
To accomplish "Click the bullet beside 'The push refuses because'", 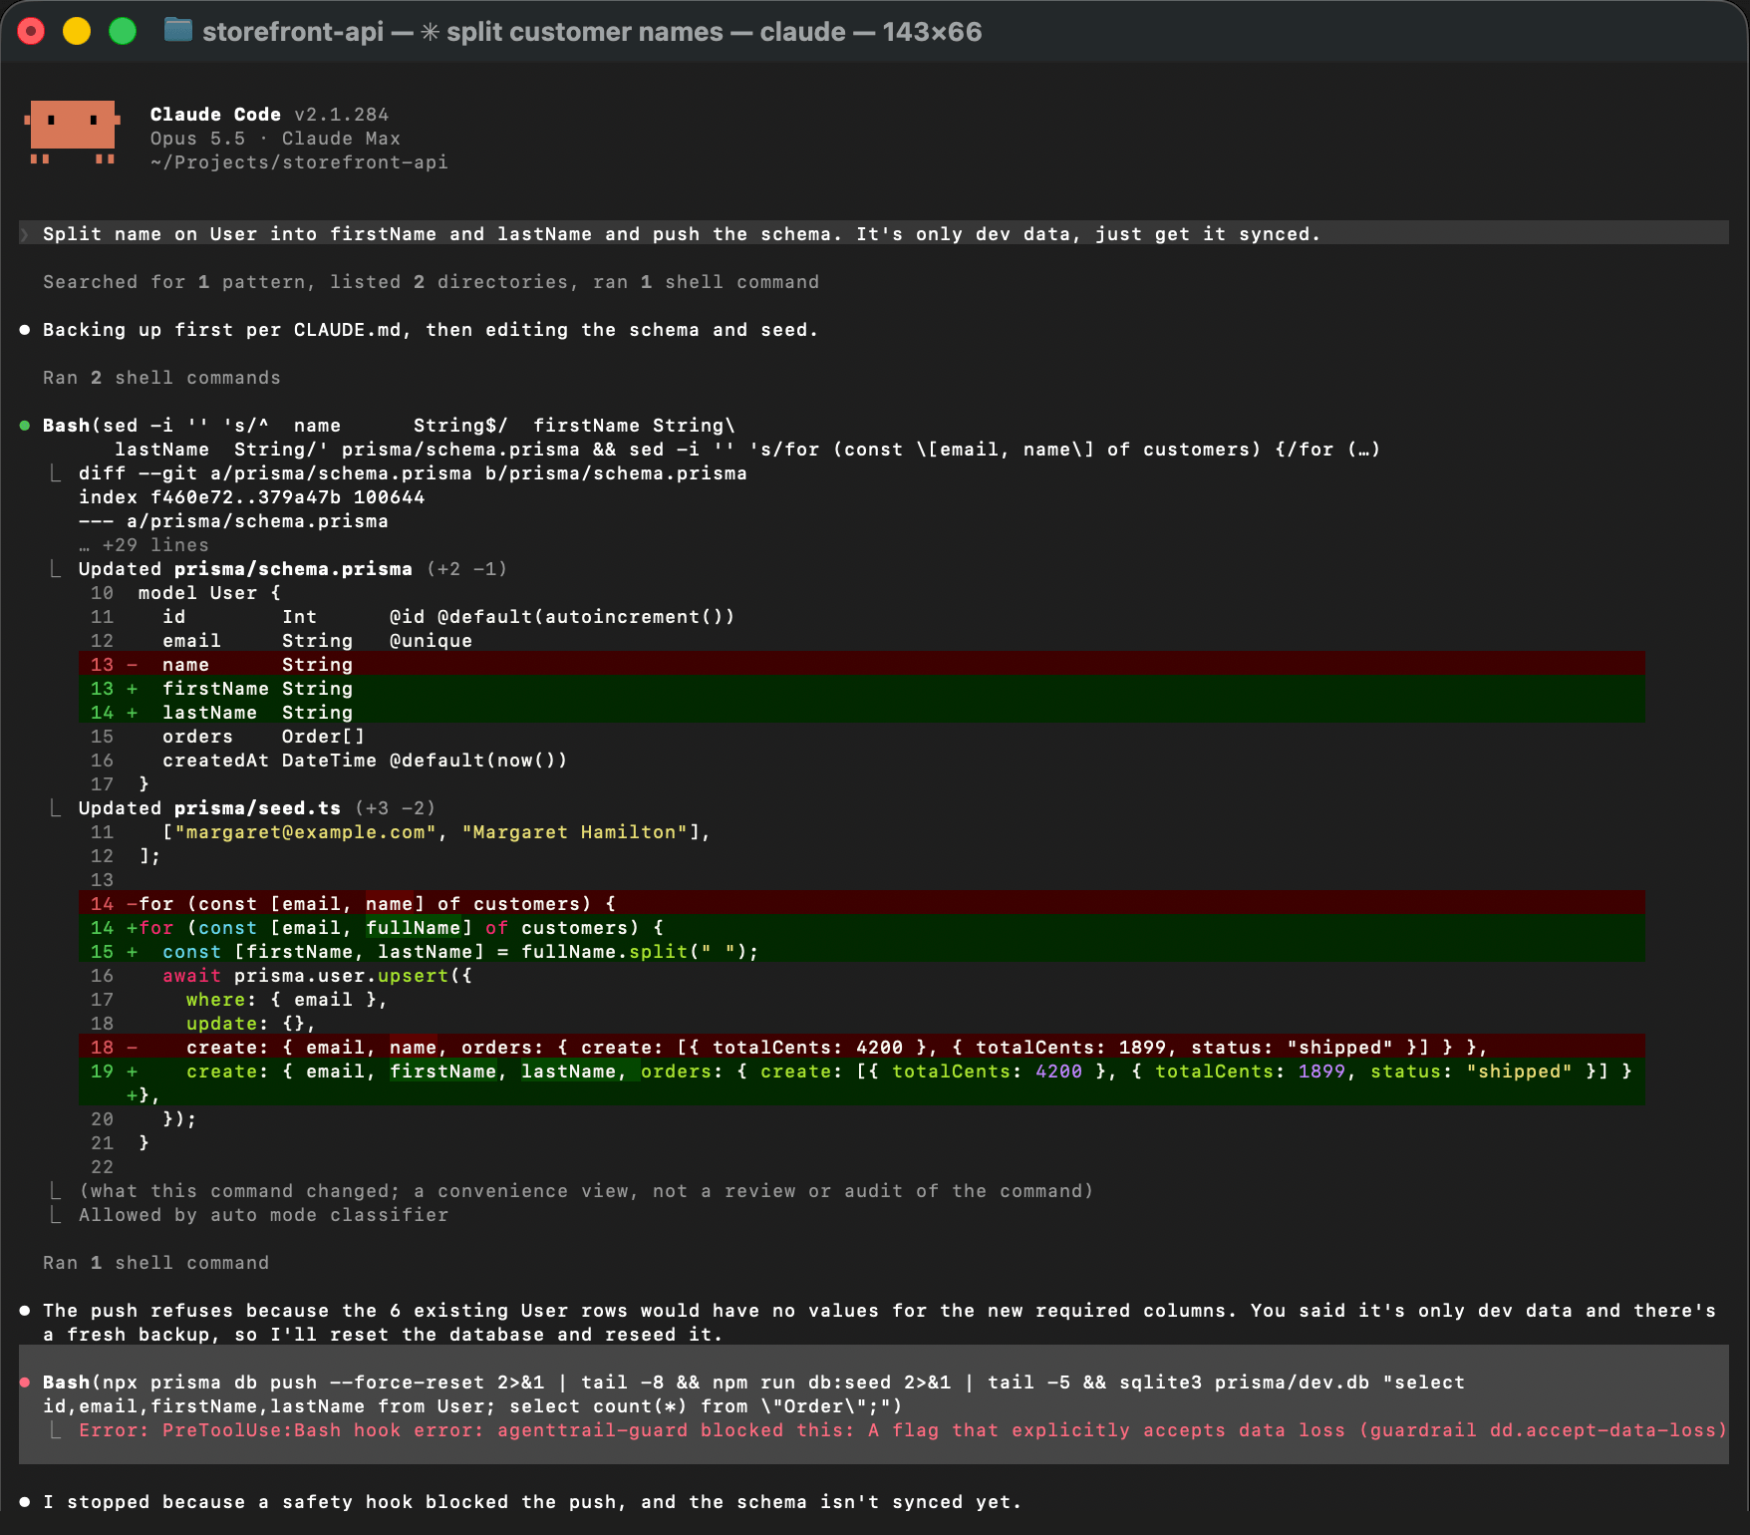I will [25, 1311].
